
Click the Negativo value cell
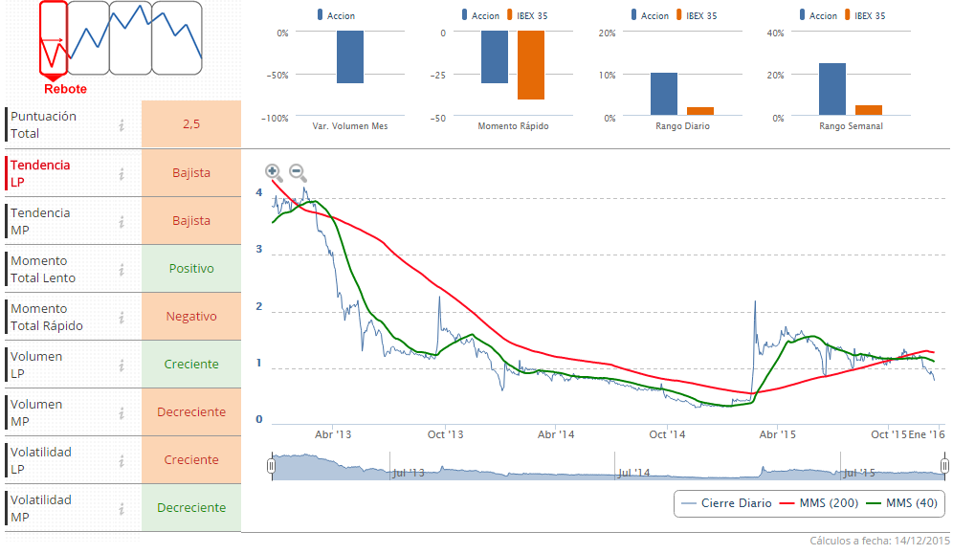pos(191,317)
